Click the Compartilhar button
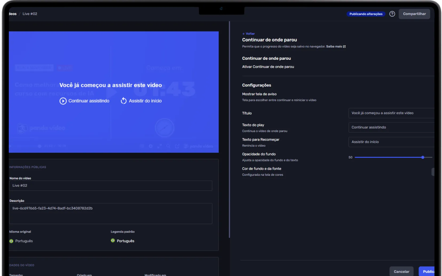 pyautogui.click(x=414, y=14)
